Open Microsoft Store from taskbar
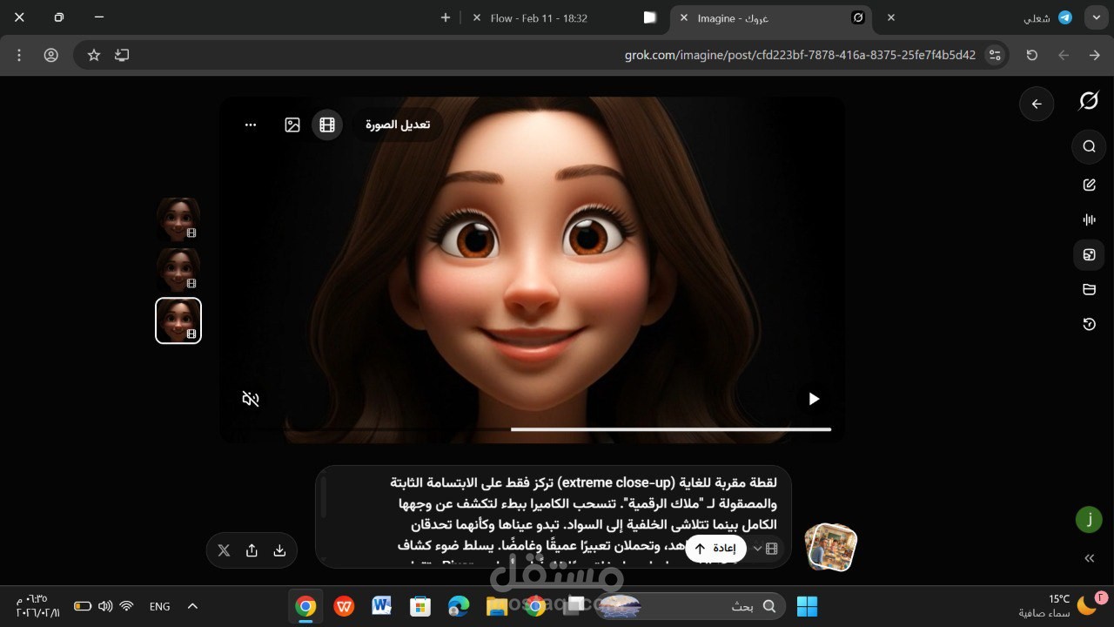 pos(420,606)
